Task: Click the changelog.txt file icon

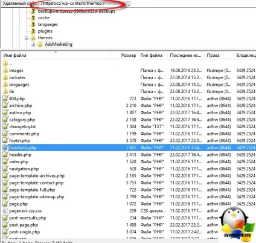Action: click(x=5, y=126)
